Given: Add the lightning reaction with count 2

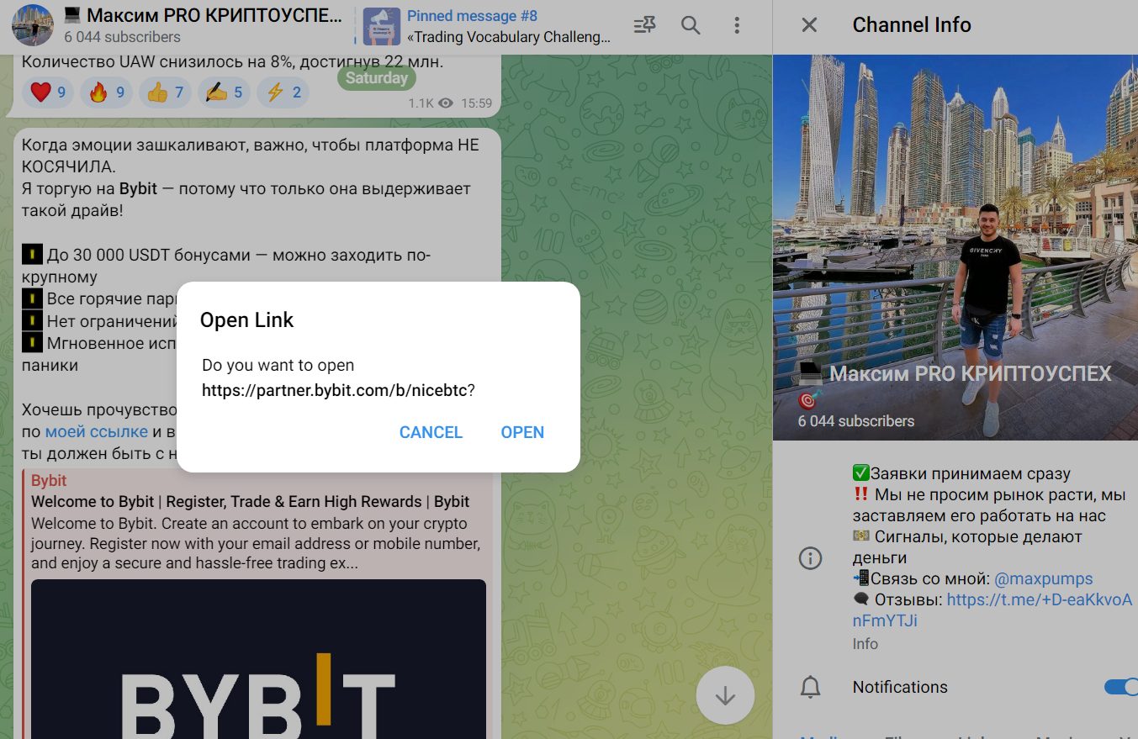Looking at the screenshot, I should coord(283,92).
